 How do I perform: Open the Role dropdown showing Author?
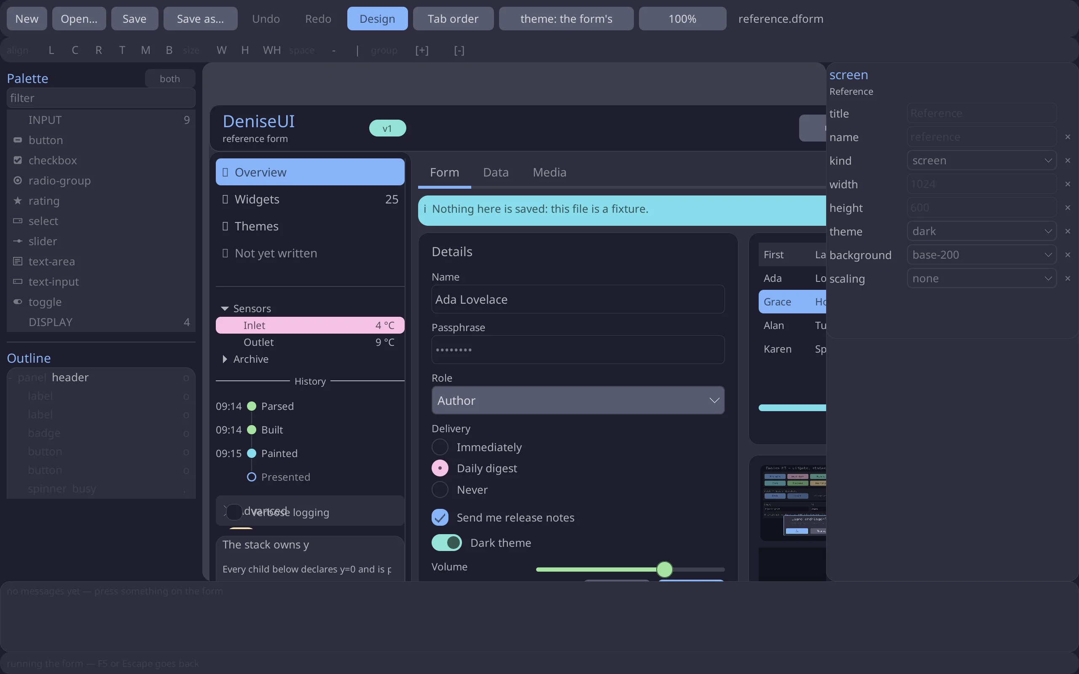pos(578,400)
